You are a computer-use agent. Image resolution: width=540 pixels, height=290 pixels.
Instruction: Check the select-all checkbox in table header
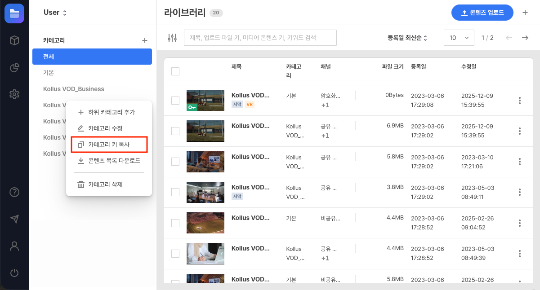click(175, 71)
